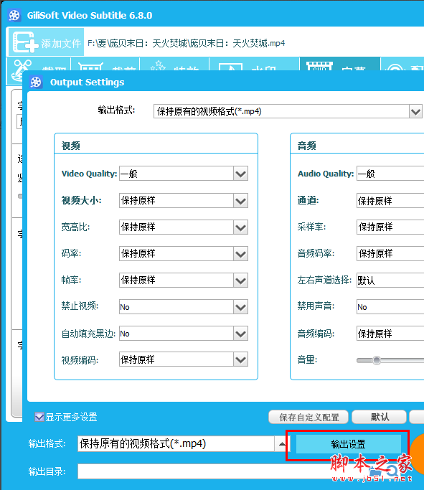
Task: Click the subtitle film-strip tab icon
Action: [x=319, y=66]
